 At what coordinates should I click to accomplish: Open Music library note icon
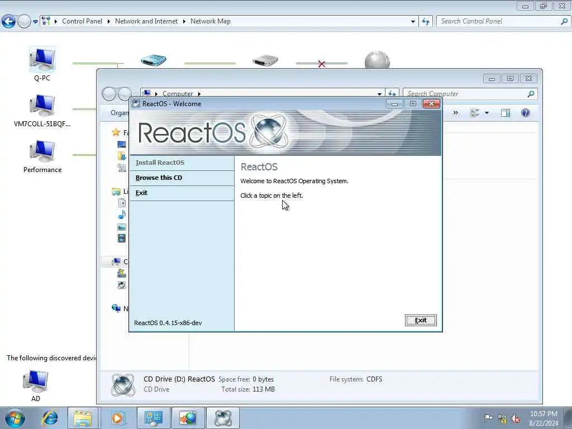[122, 215]
